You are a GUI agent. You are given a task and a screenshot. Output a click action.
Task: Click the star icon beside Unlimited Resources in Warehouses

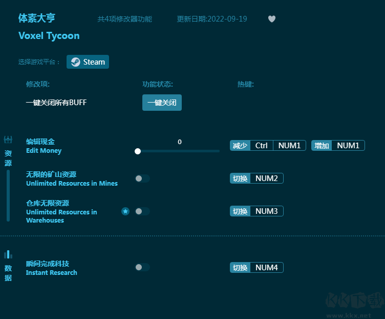(125, 211)
